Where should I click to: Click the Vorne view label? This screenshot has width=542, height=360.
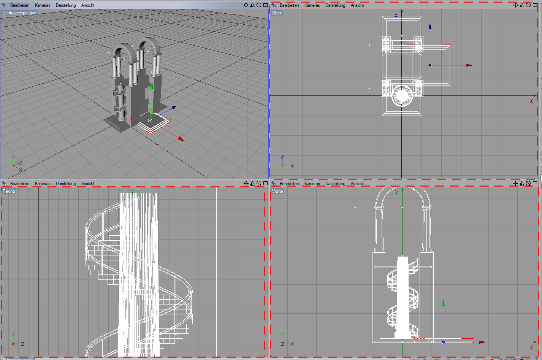click(277, 191)
